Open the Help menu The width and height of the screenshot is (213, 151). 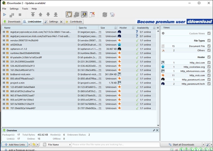(x=34, y=9)
